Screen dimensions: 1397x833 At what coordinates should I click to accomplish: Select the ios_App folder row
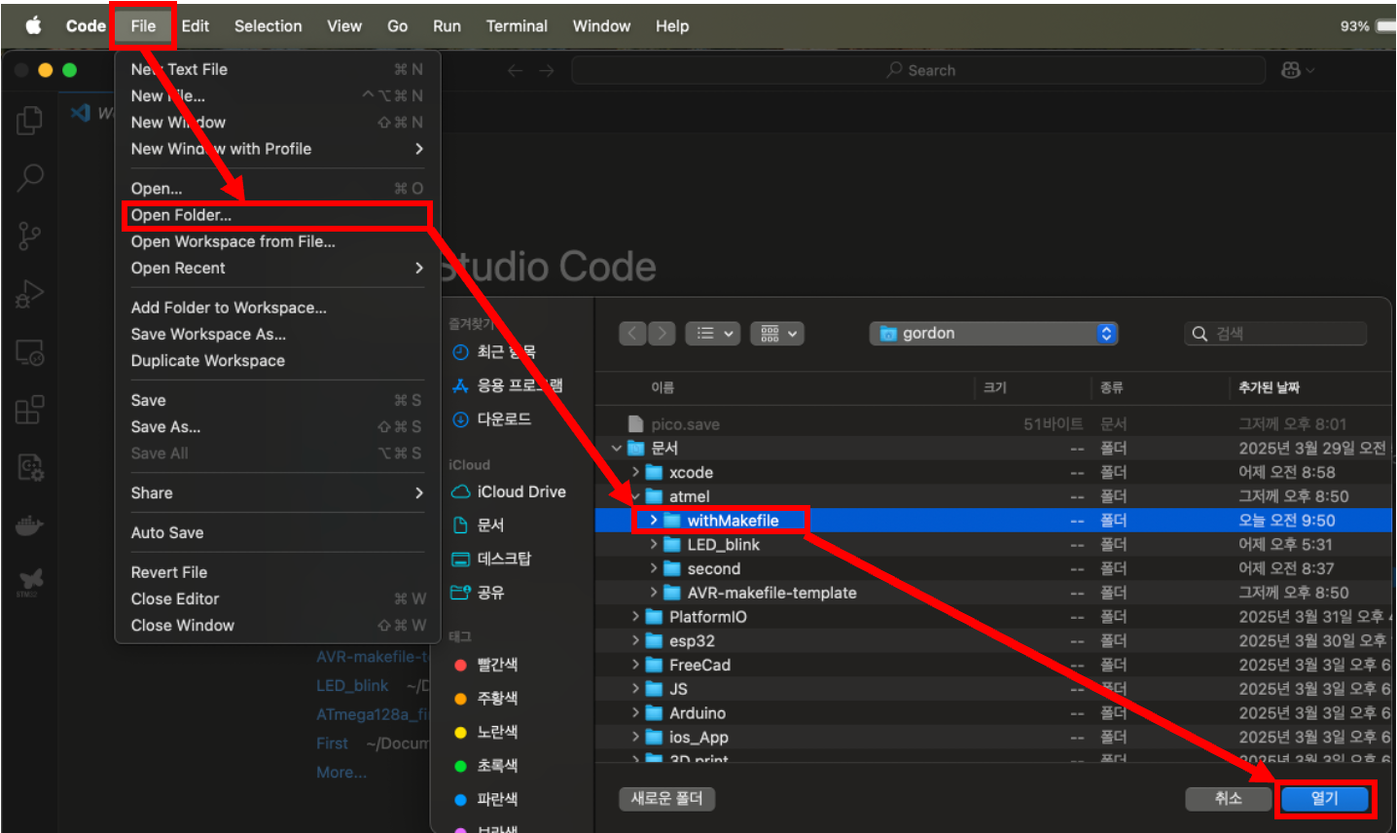click(x=993, y=737)
